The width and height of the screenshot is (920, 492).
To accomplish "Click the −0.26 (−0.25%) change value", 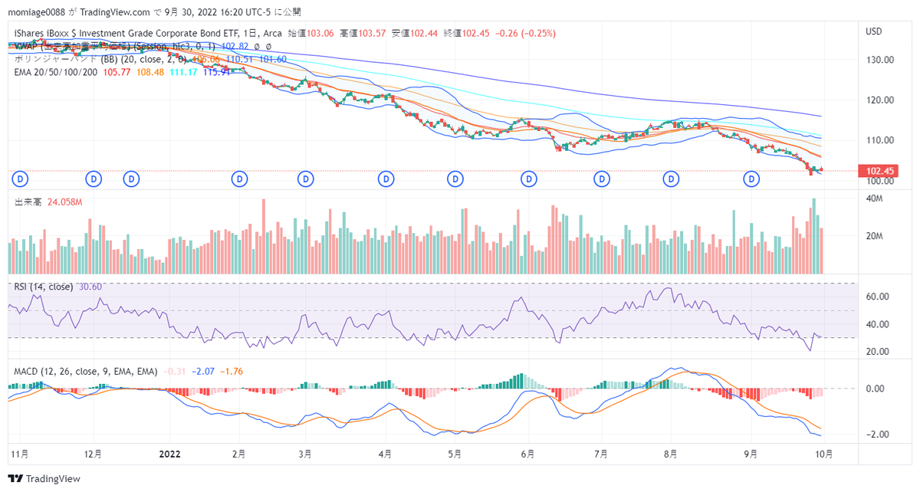I will (x=525, y=33).
